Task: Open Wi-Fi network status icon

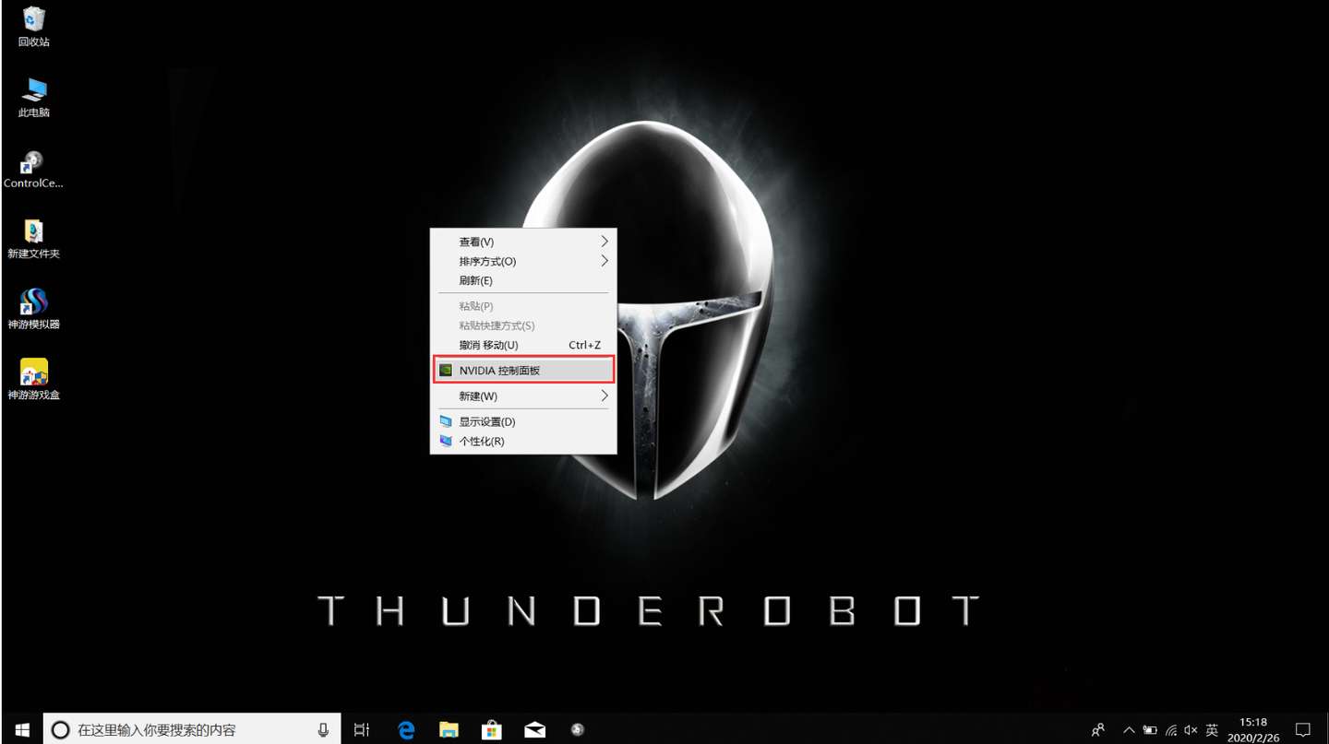Action: click(1171, 729)
